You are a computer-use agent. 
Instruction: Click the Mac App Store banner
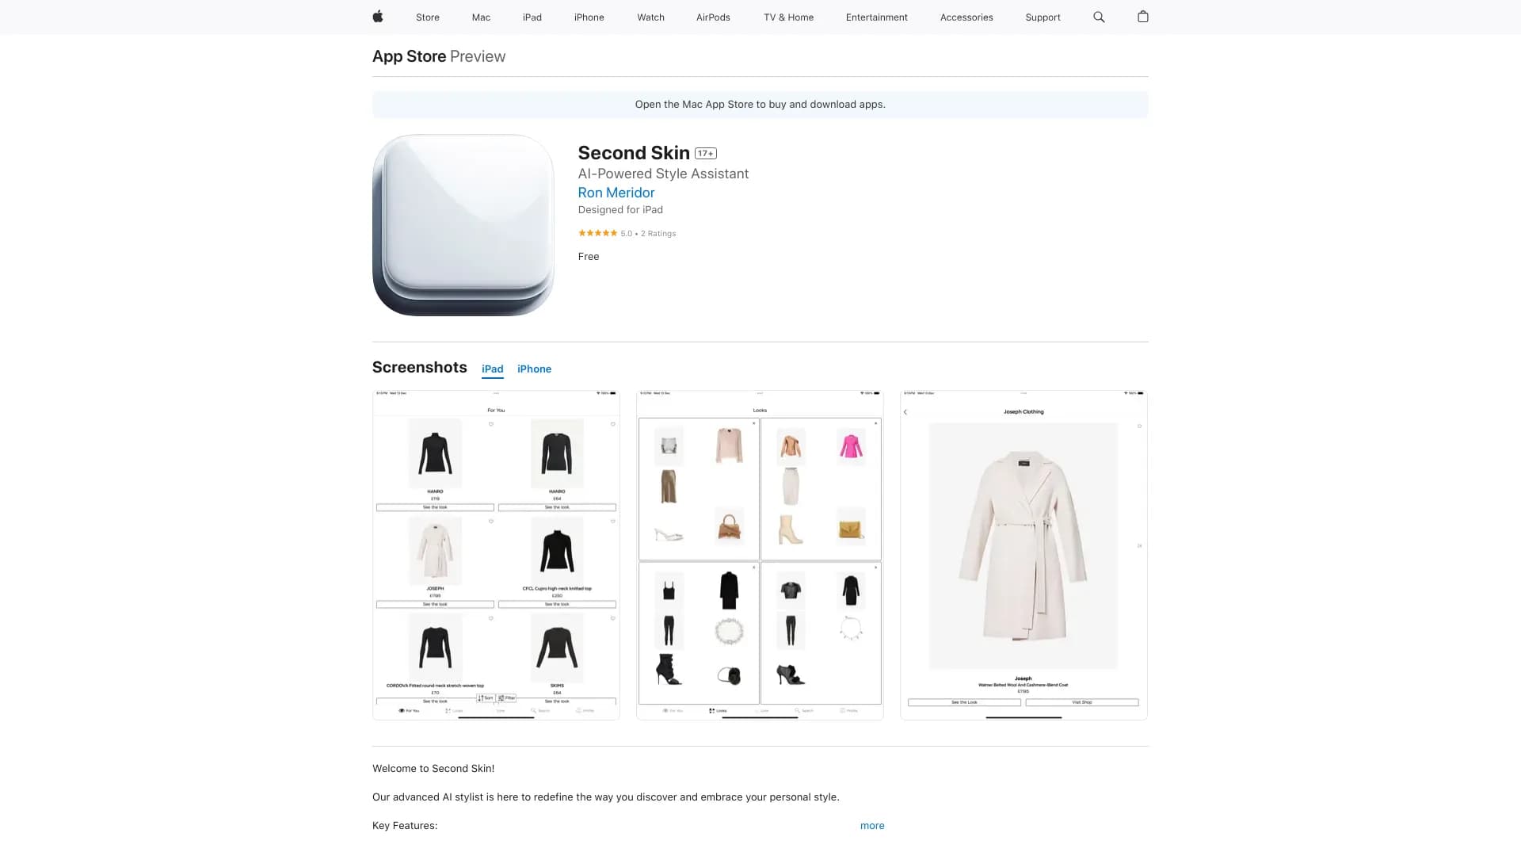(760, 105)
